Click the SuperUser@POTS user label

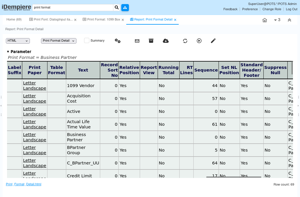272,4
